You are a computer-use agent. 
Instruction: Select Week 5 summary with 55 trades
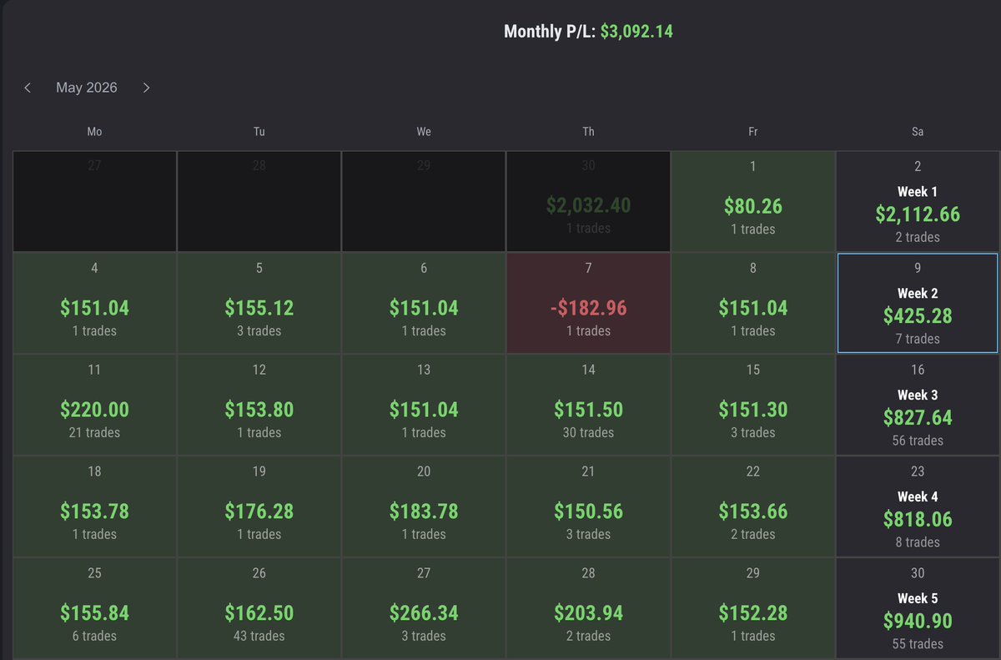918,608
